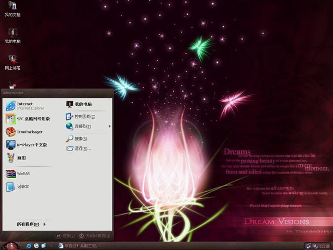
Task: Click 关闭计算机(U) shutdown button
Action: pos(95,235)
